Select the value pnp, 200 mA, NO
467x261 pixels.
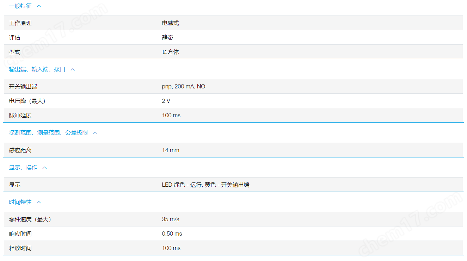click(x=184, y=87)
